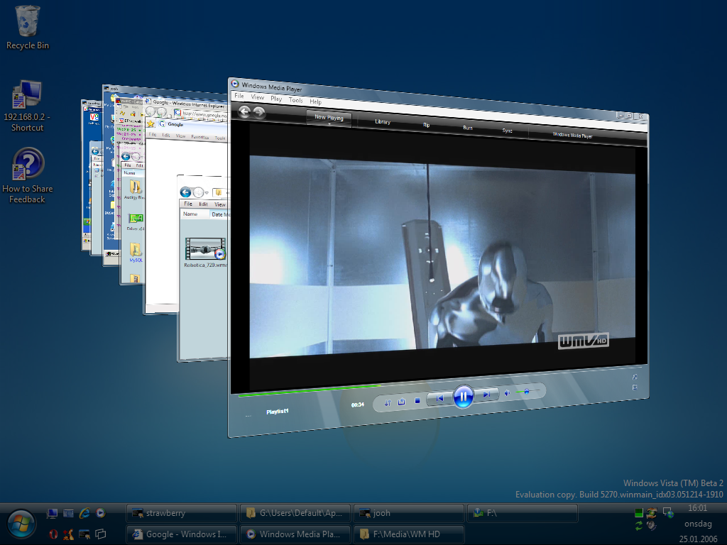Open the Help menu in Windows Media Player
727x545 pixels.
click(x=316, y=101)
